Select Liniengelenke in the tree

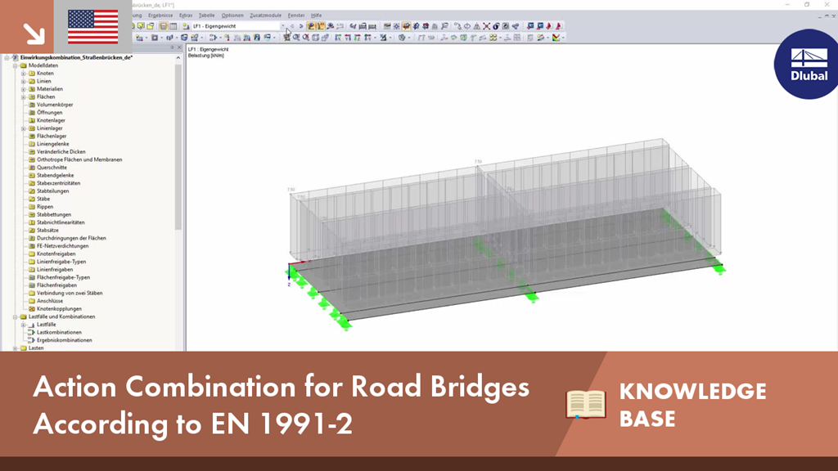52,144
